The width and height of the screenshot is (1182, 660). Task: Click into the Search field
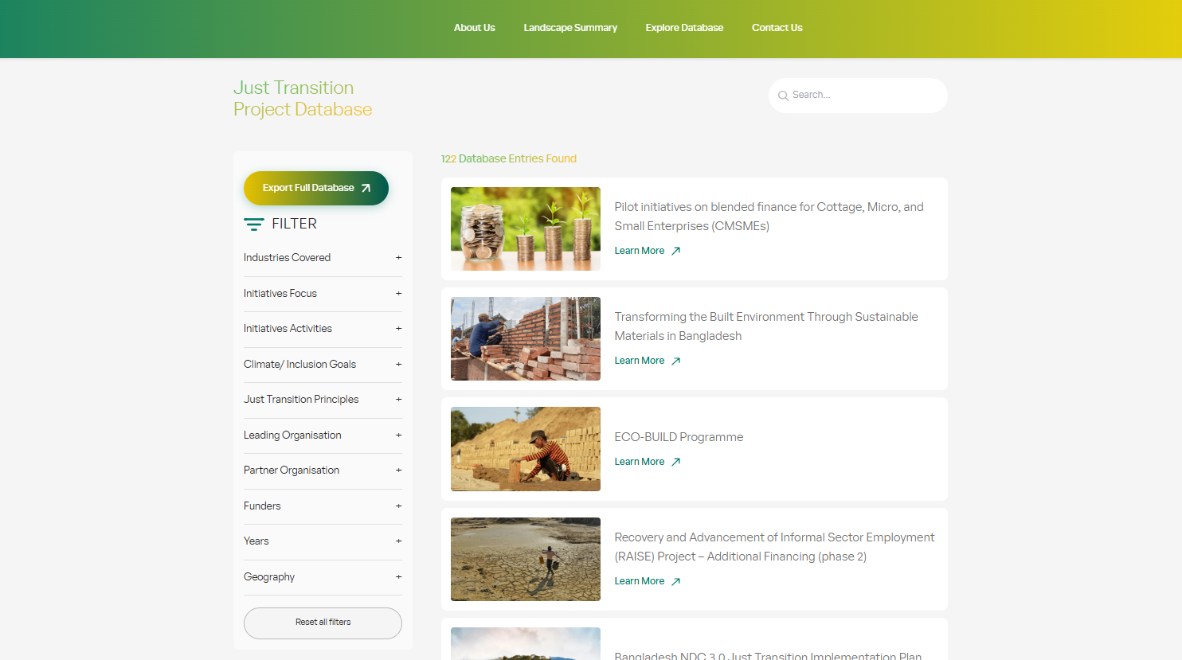click(858, 96)
